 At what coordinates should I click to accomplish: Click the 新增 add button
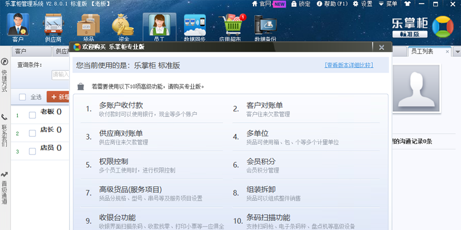[58, 97]
